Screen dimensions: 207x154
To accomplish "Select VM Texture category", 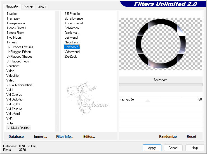I will click(x=14, y=109).
